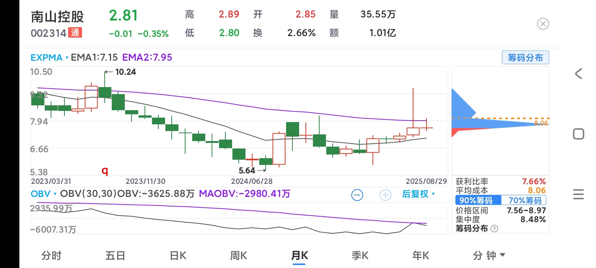Switch to the 日K tab
This screenshot has width=596, height=268.
pyautogui.click(x=178, y=255)
